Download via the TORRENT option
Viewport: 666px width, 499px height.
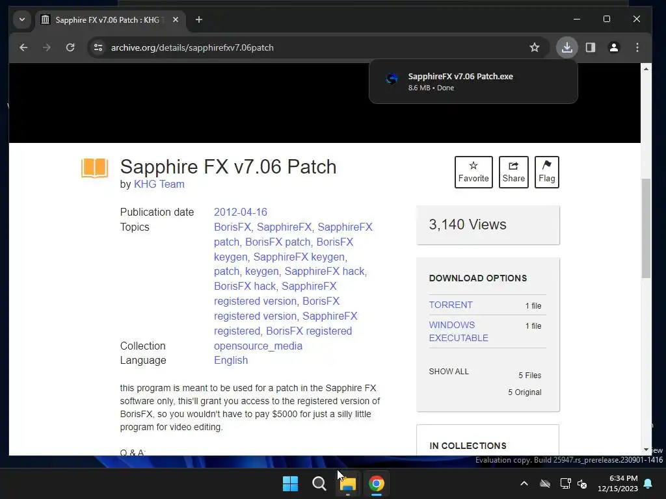click(451, 305)
